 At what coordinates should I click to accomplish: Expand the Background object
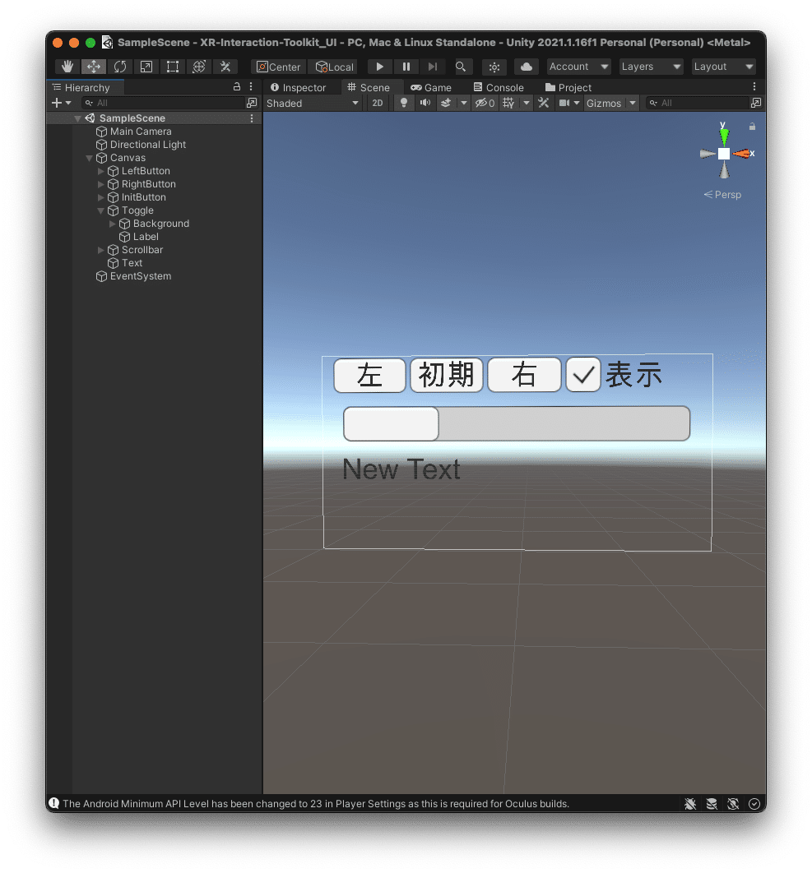(113, 224)
